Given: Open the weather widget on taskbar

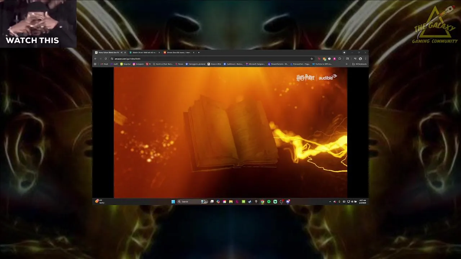Looking at the screenshot, I should pyautogui.click(x=100, y=201).
